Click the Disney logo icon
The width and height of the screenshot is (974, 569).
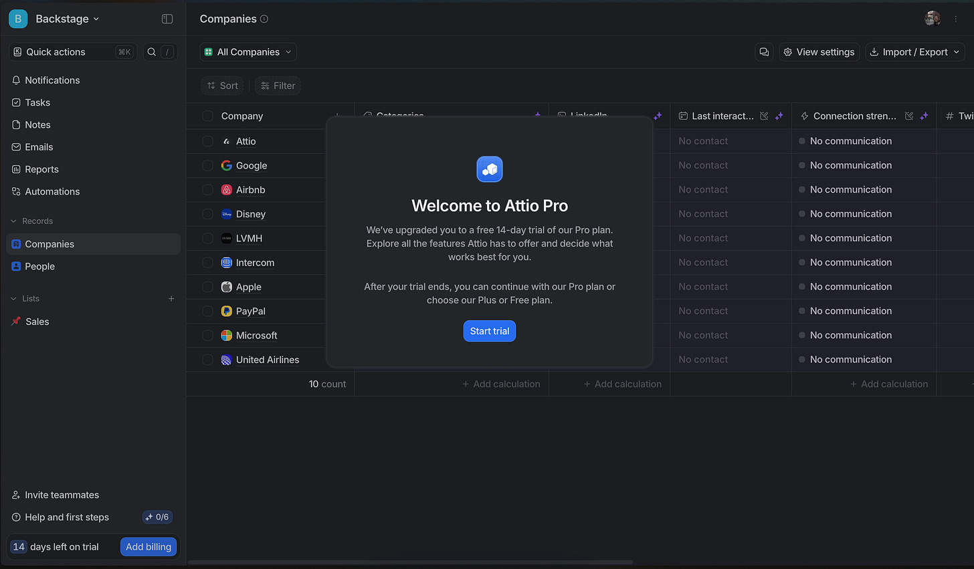tap(227, 214)
